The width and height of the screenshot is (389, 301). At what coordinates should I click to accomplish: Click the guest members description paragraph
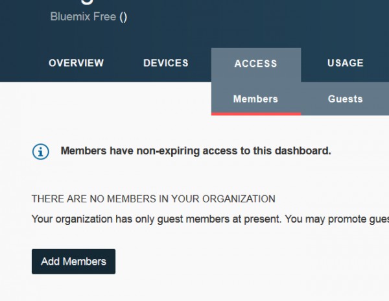coord(210,219)
